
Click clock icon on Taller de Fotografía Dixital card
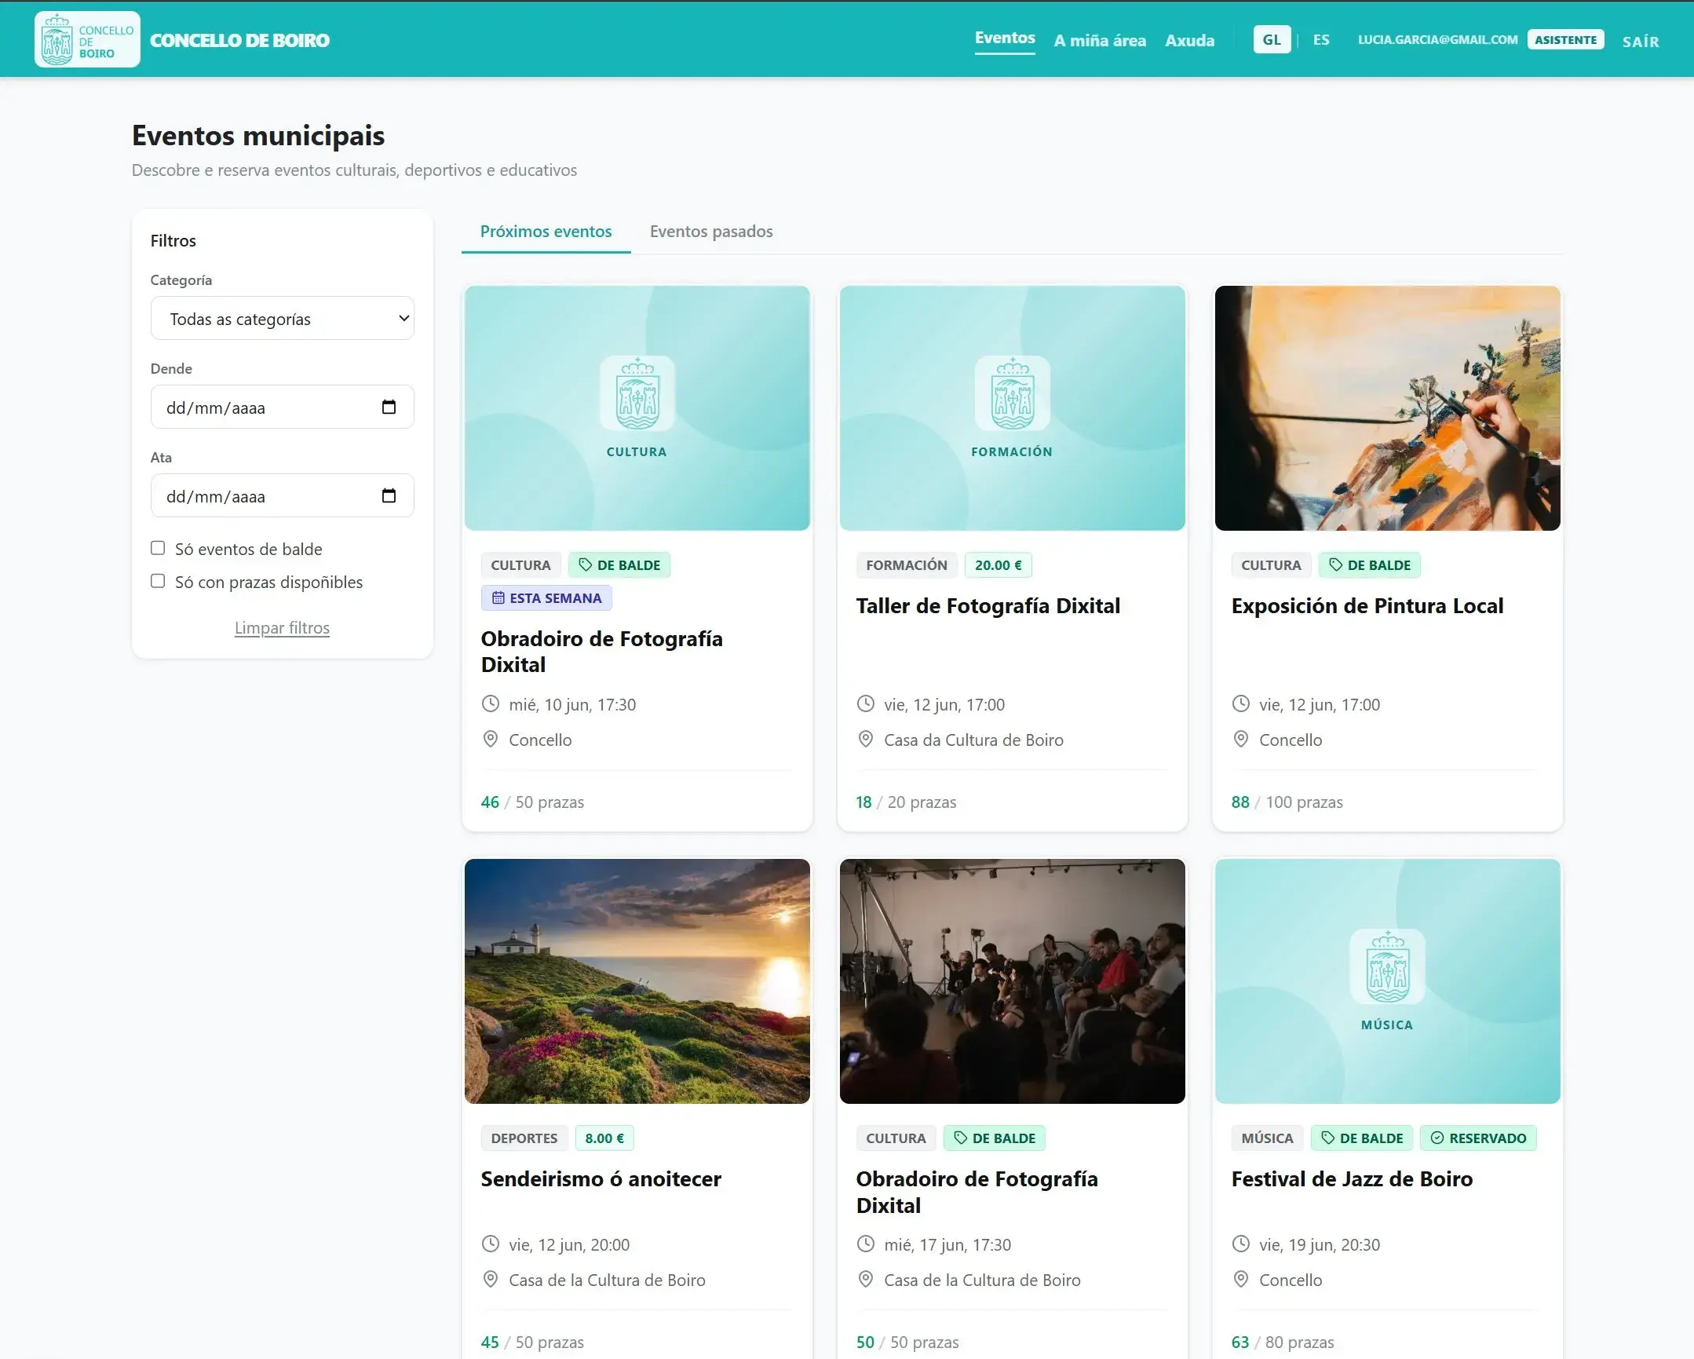tap(866, 704)
